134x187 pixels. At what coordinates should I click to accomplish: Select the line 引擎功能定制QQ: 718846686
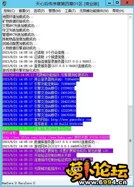click(39, 84)
